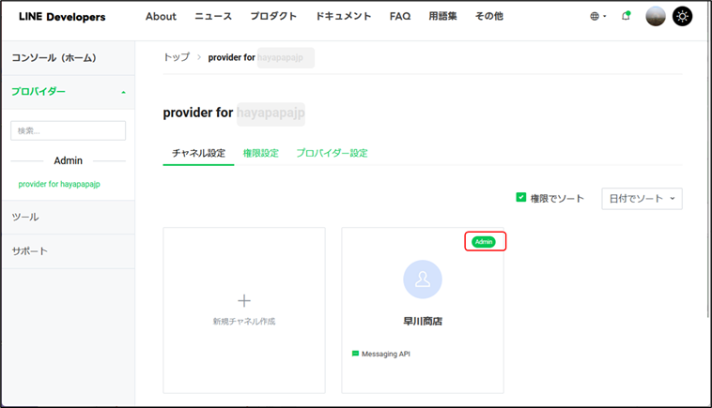Select provider for hayapapajp in sidebar
Image resolution: width=712 pixels, height=408 pixels.
(59, 184)
